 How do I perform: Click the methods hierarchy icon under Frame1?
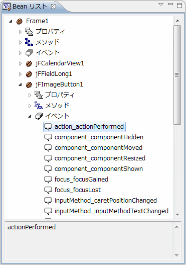[x=29, y=42]
